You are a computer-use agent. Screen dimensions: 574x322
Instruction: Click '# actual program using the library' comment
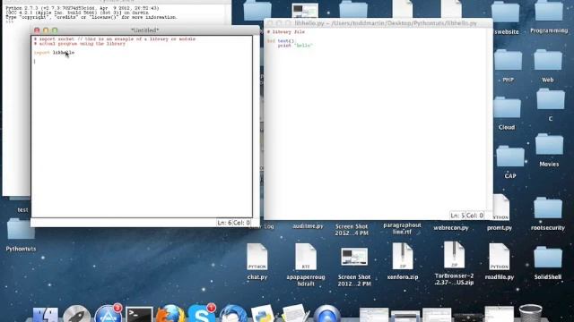(80, 44)
